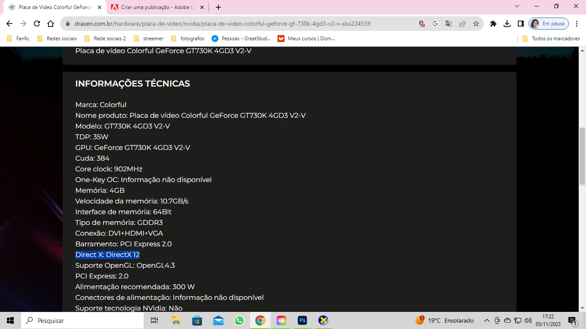Click the 'Cuda: 384' line
The image size is (586, 329).
[x=92, y=158]
